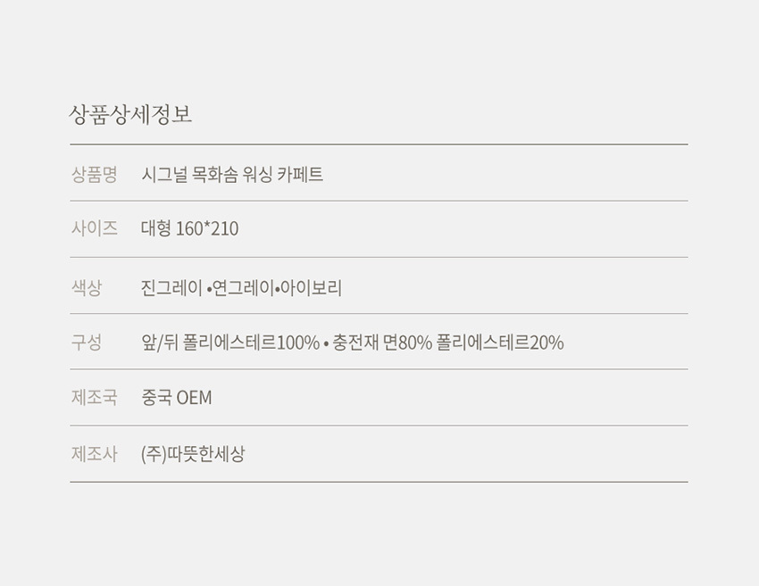Click the 앞/뒤 폴리에스테르100% text
The image size is (759, 586).
pos(230,343)
